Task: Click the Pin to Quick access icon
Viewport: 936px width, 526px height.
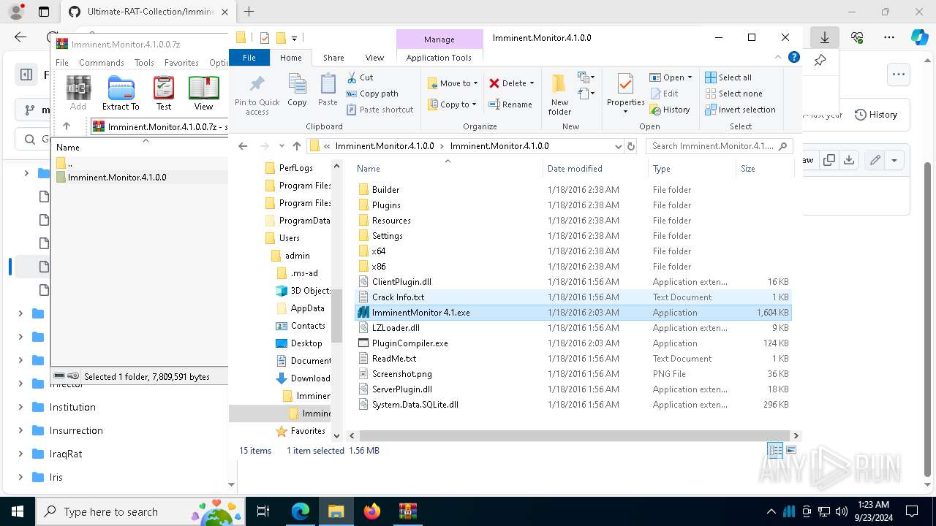Action: pos(257,94)
